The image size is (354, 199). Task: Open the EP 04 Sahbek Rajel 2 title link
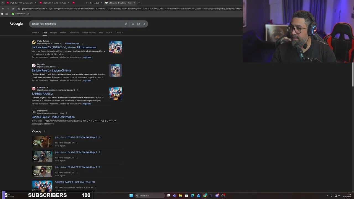click(x=77, y=152)
